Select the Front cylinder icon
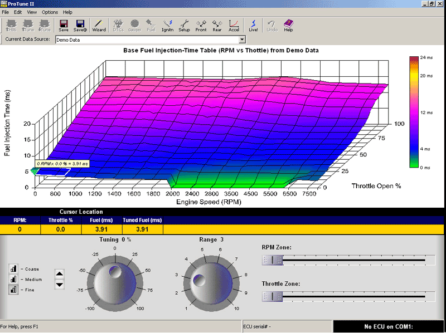Screen dimensions: 446x333 pos(201,26)
